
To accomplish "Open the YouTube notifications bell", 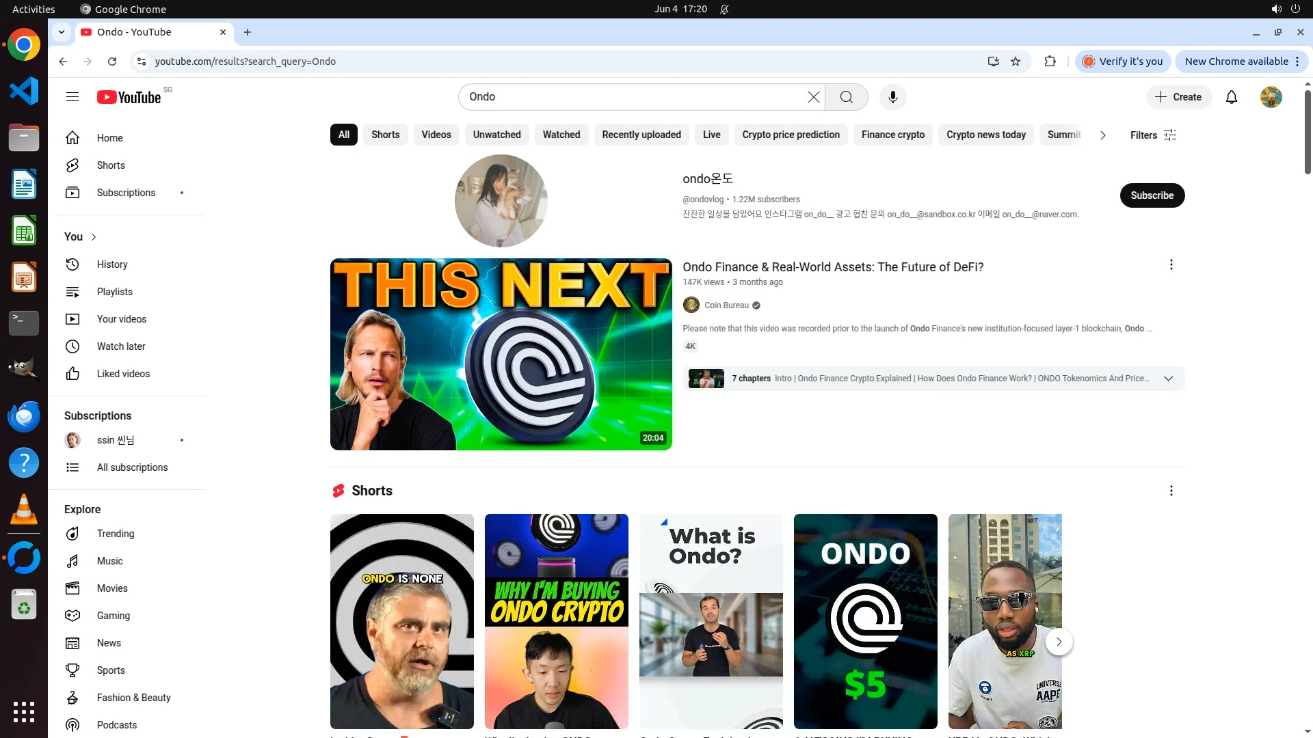I will point(1231,97).
